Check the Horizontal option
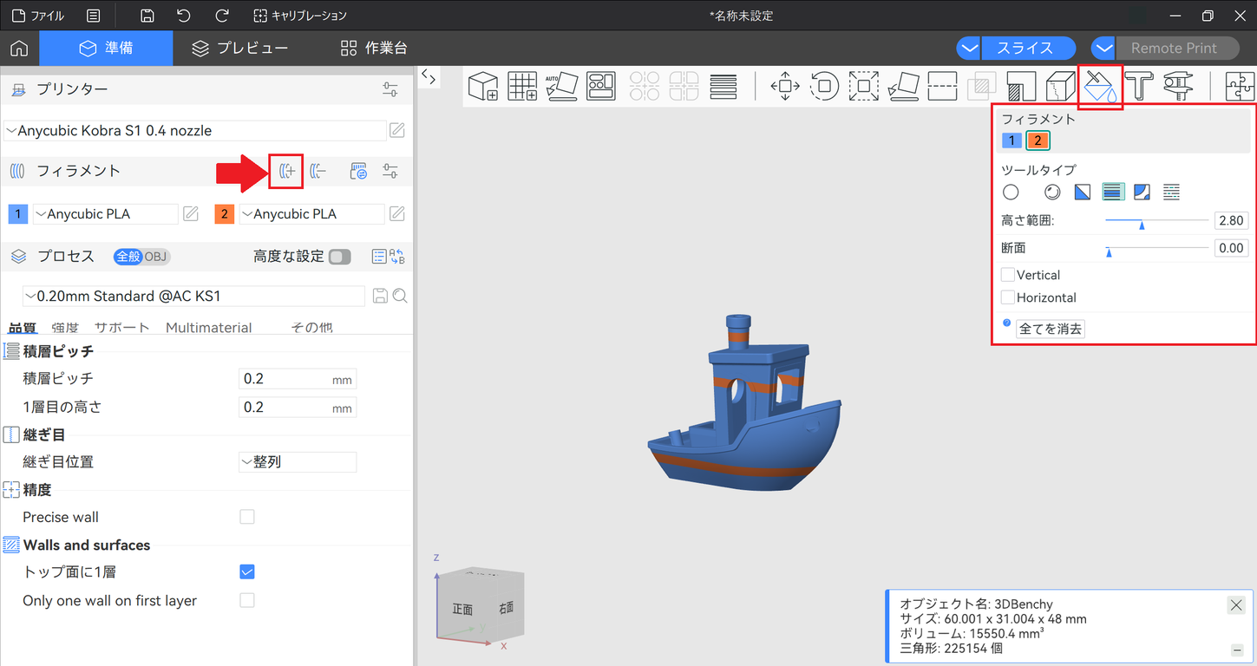 pos(1008,297)
